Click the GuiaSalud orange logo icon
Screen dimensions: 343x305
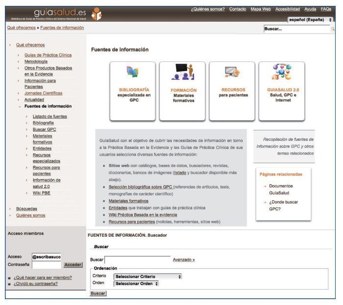click(97, 13)
